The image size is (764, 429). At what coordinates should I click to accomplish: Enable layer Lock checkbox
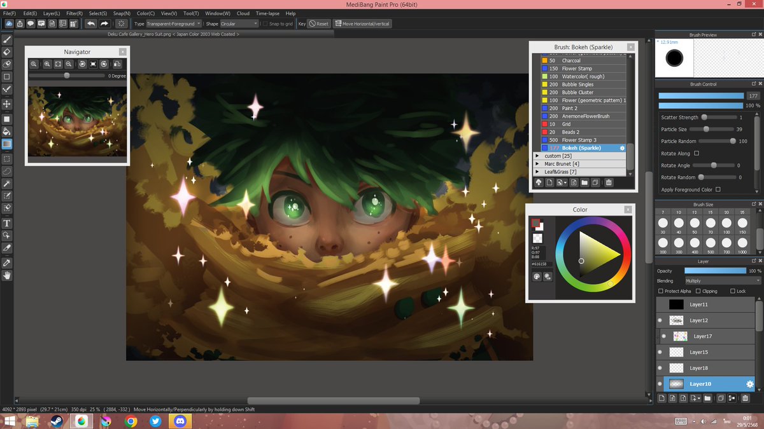click(x=732, y=291)
